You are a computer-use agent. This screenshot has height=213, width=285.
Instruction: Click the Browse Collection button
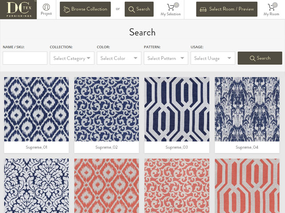(85, 9)
